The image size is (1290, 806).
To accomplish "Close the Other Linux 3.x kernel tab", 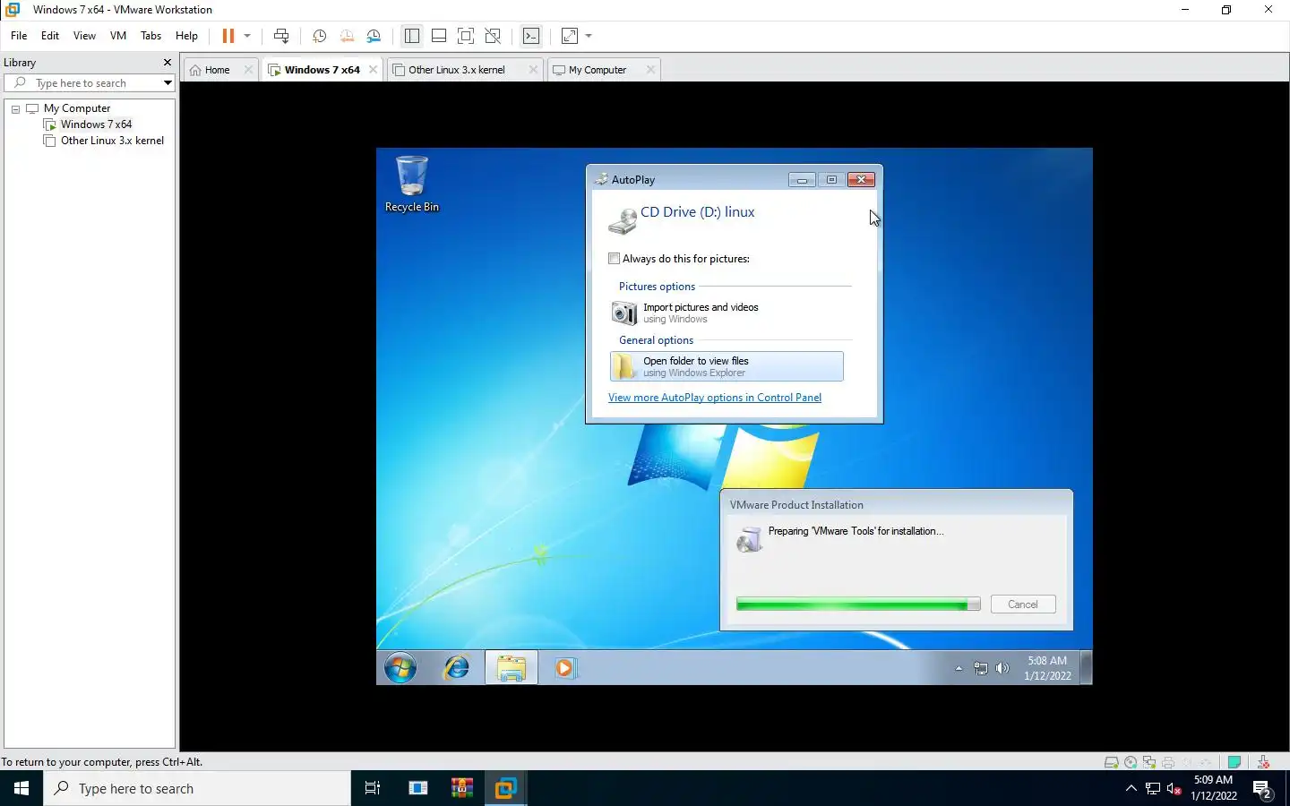I will pos(533,70).
